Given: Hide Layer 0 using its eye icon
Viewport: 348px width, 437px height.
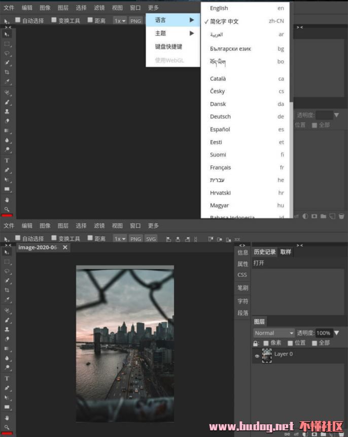Looking at the screenshot, I should click(x=257, y=356).
